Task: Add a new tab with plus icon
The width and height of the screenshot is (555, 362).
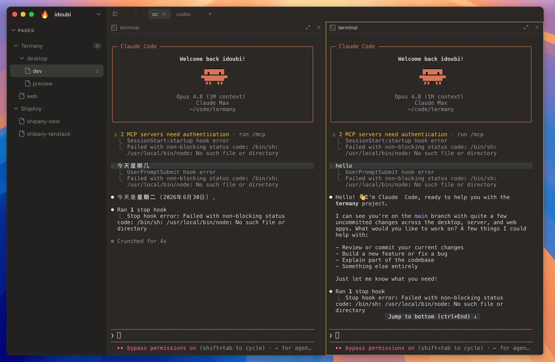Action: (x=210, y=14)
